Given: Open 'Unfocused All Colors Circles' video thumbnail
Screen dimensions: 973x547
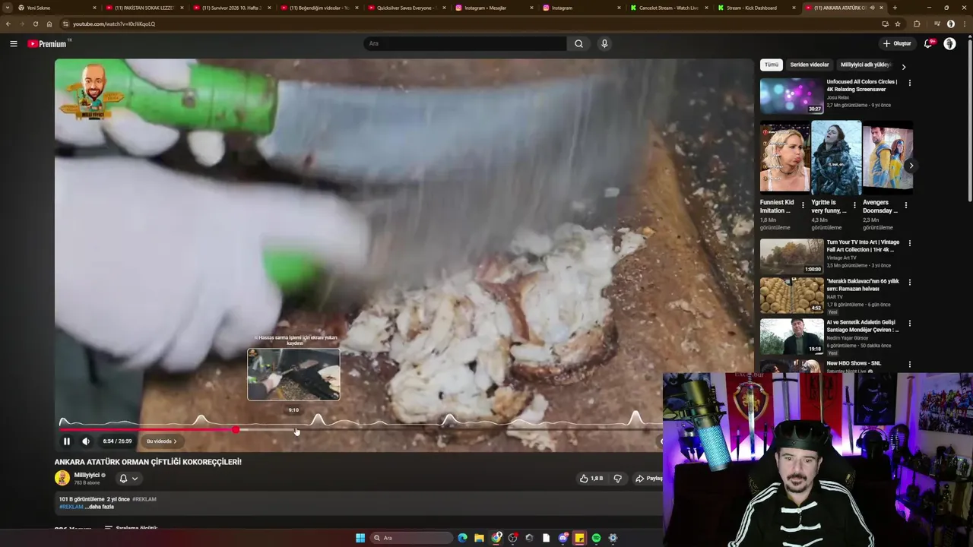Looking at the screenshot, I should (791, 96).
